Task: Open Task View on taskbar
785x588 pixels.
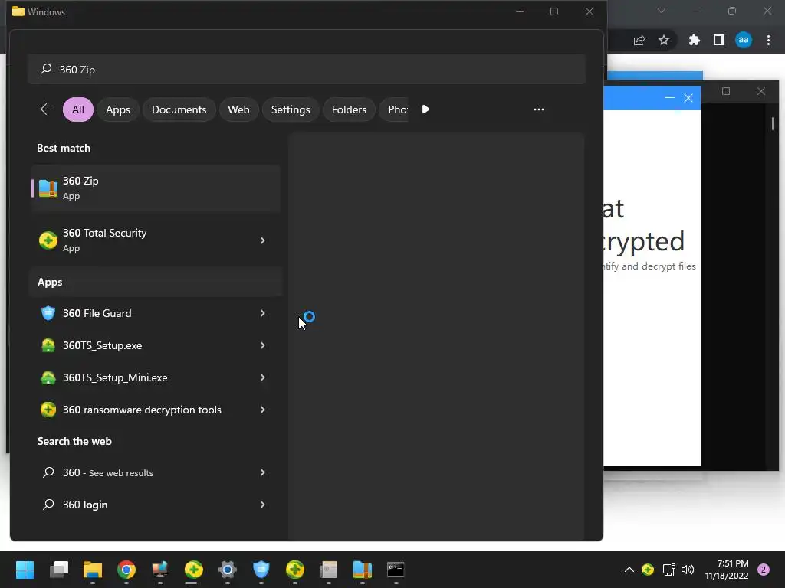Action: pos(59,570)
